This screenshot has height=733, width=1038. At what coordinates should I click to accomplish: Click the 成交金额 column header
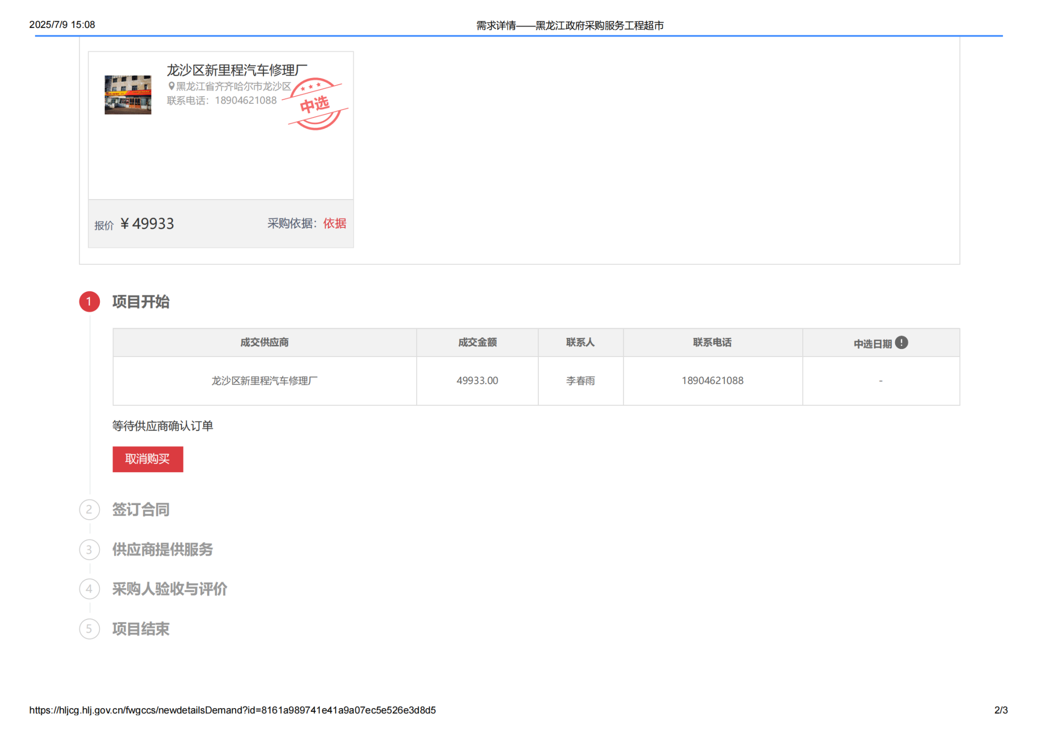coord(477,342)
